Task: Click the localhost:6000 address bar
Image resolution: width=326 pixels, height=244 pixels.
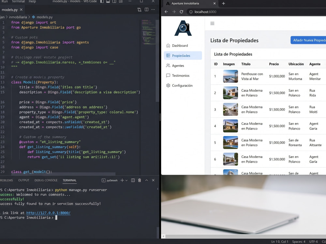Action: (256, 12)
